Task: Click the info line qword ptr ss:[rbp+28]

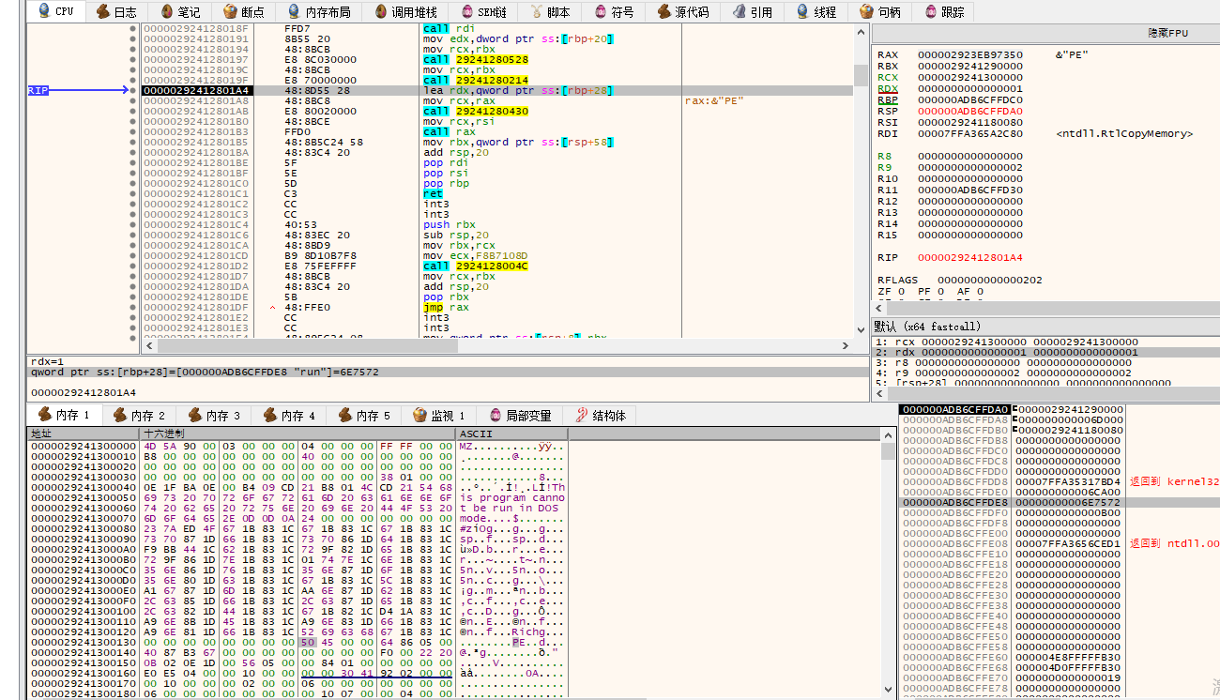Action: tap(449, 373)
